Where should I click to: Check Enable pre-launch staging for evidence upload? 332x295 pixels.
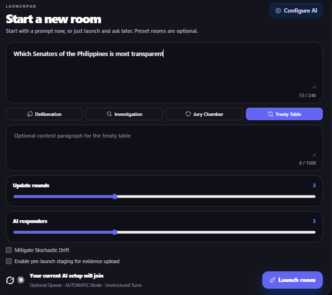9,261
